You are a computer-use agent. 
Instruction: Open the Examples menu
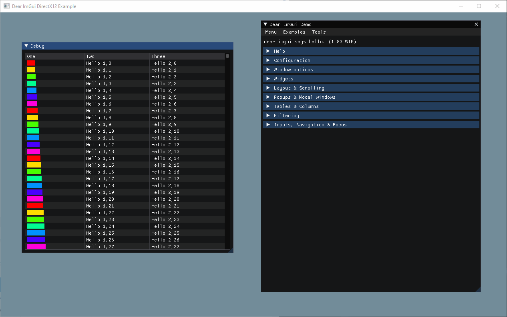click(x=294, y=32)
